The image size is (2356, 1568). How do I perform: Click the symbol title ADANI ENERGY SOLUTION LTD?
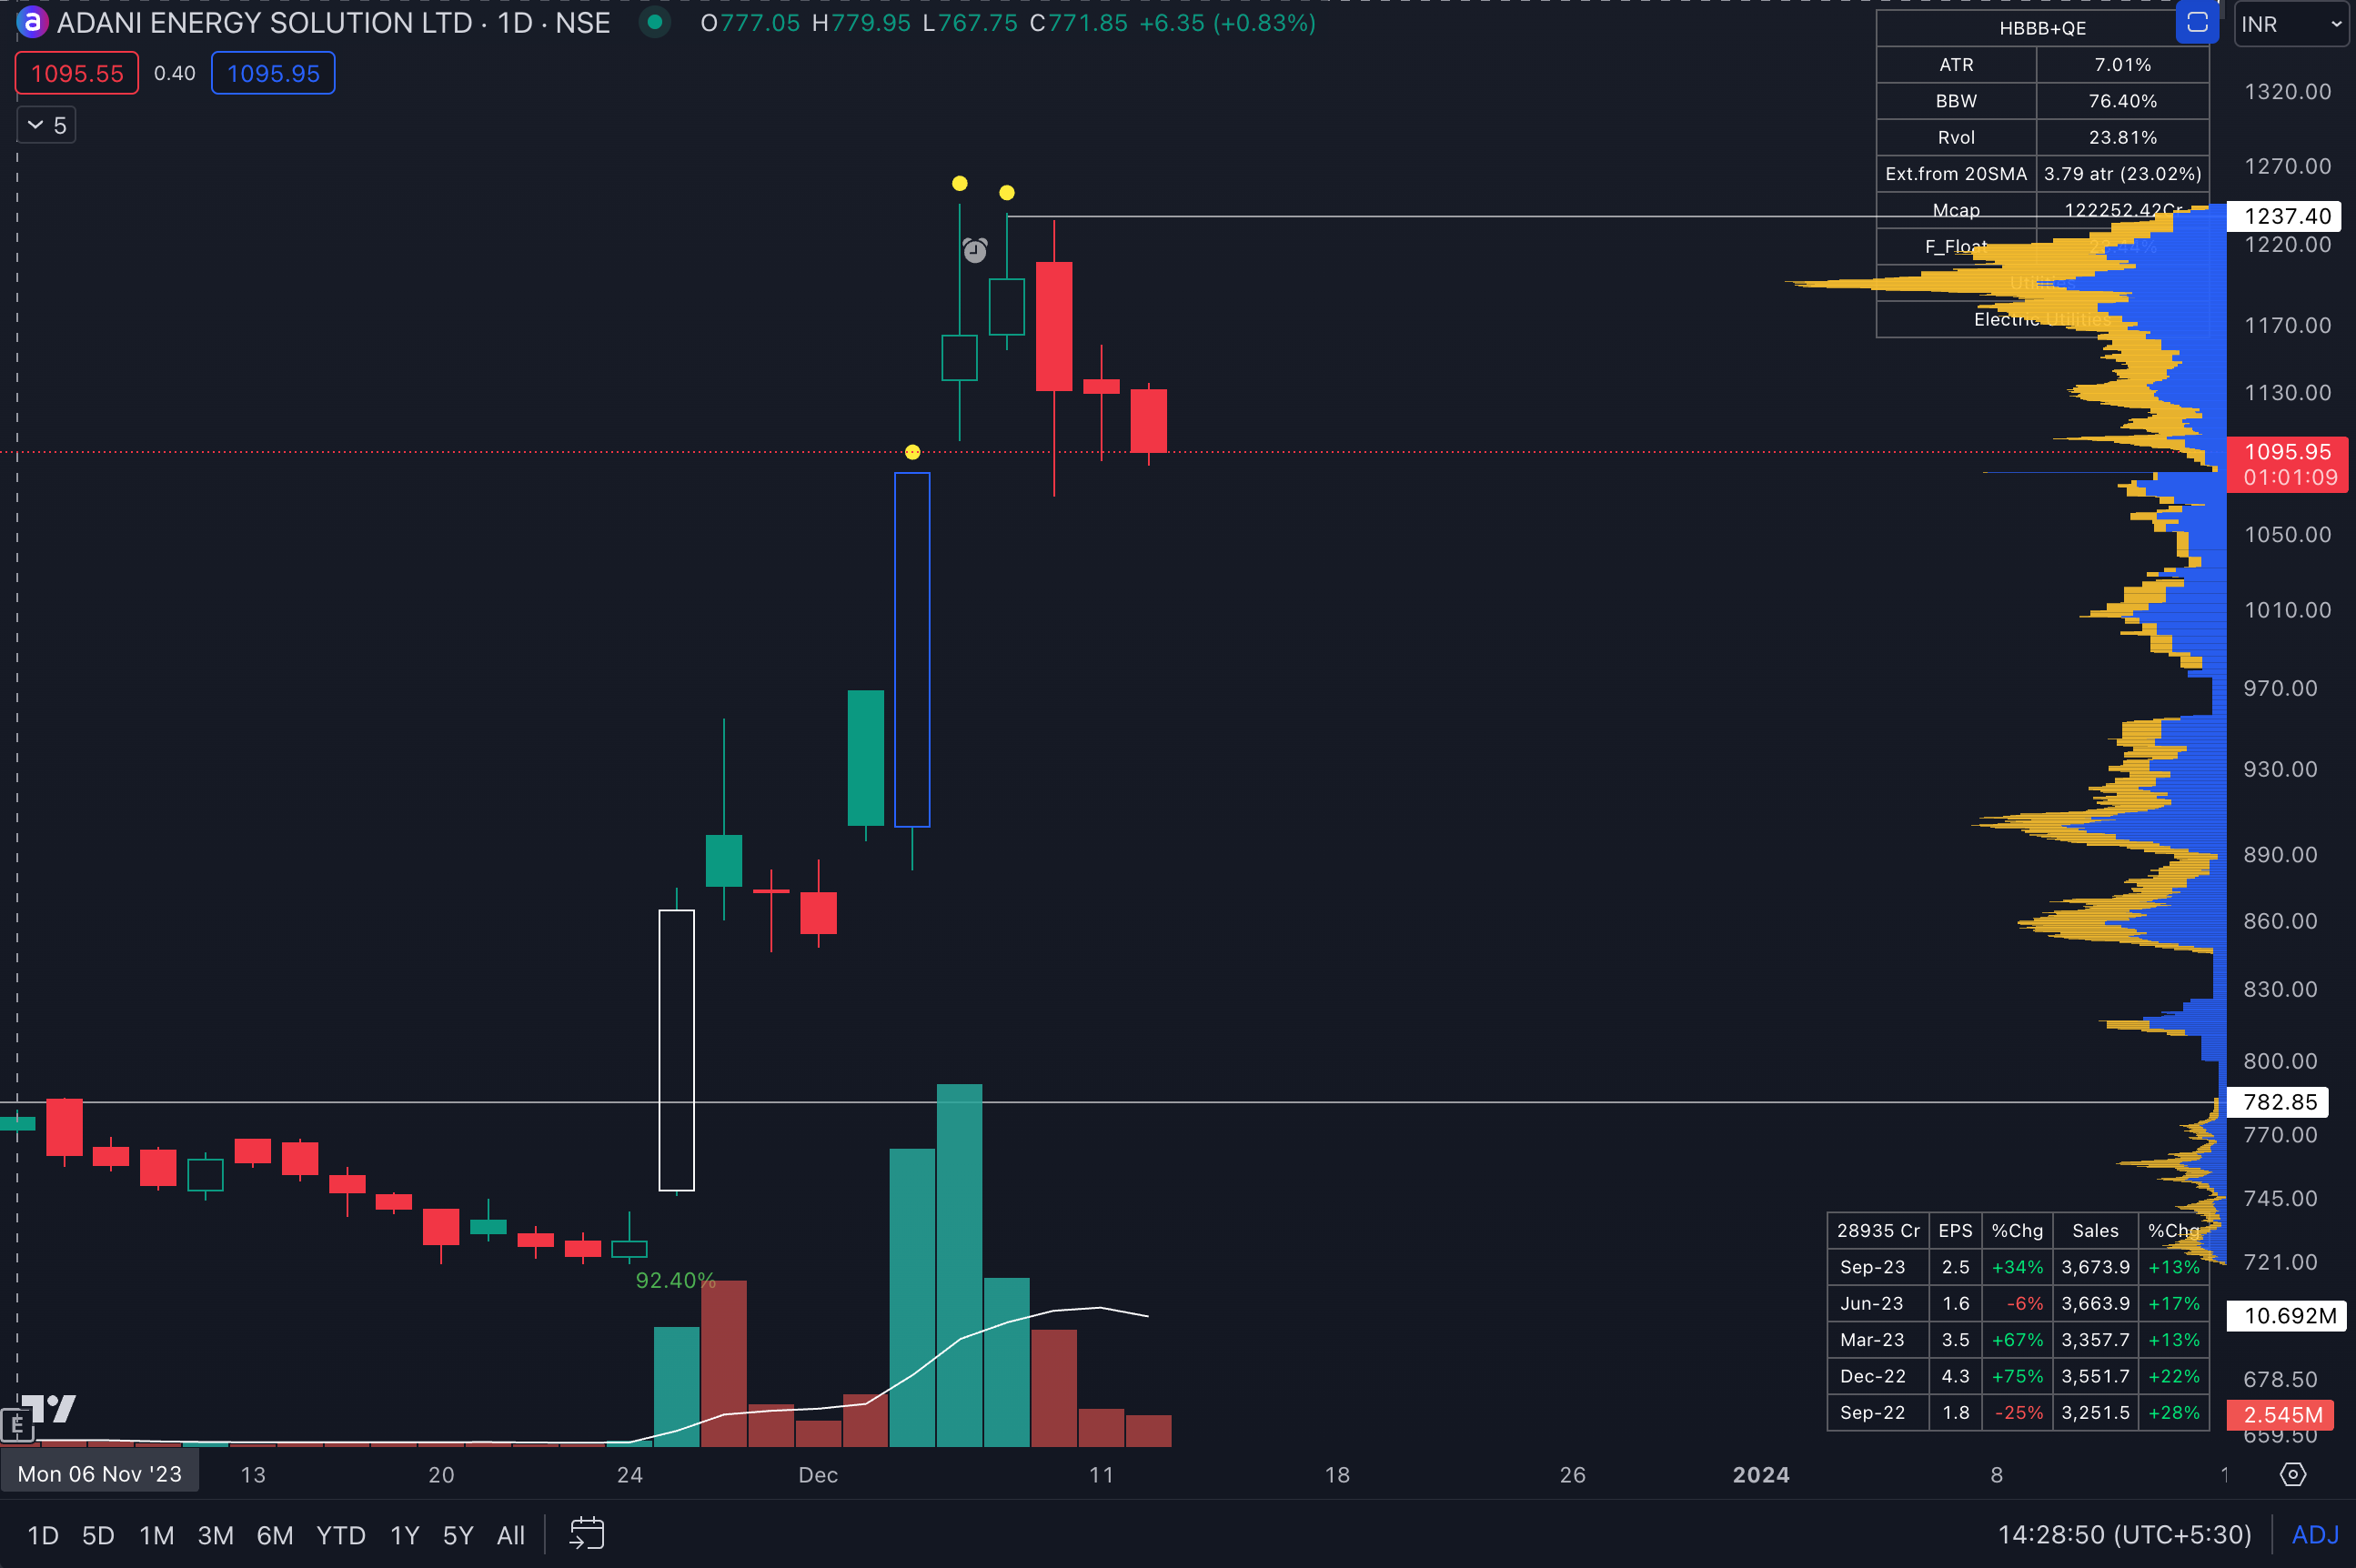[264, 23]
